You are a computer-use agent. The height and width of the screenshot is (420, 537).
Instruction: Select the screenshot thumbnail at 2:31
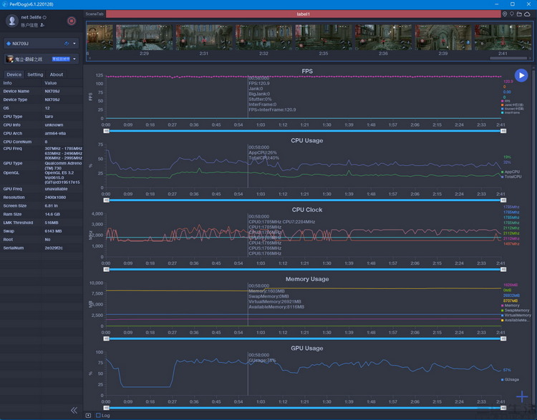pos(204,37)
